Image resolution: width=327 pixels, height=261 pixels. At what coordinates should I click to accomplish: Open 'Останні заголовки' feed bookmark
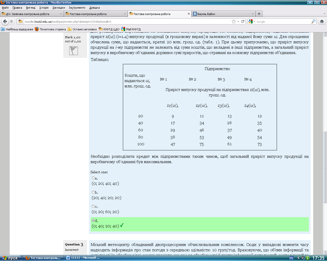coord(82,29)
